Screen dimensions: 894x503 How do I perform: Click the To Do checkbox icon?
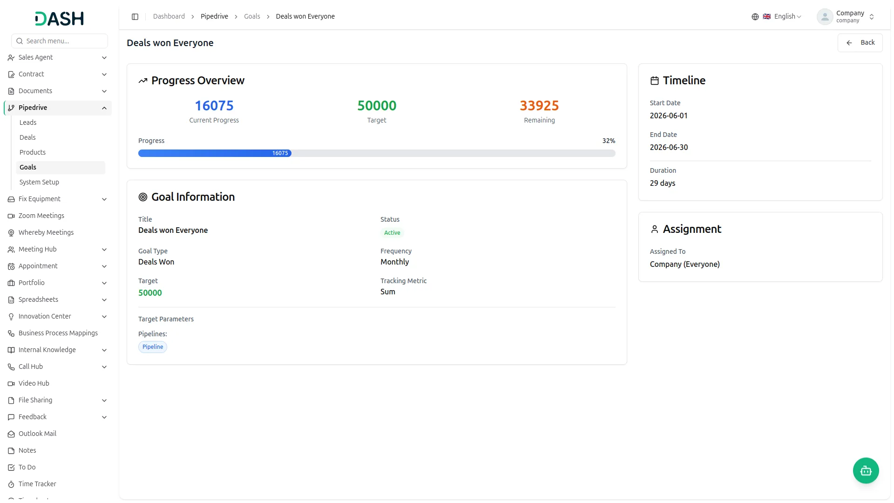point(11,468)
